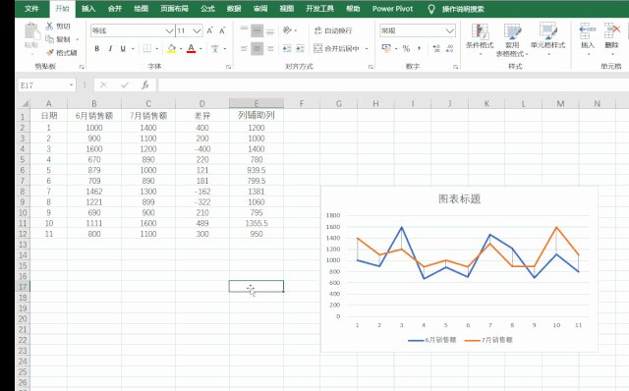This screenshot has width=629, height=391.
Task: Open Format as Table (套用表格格式)
Action: coord(512,39)
